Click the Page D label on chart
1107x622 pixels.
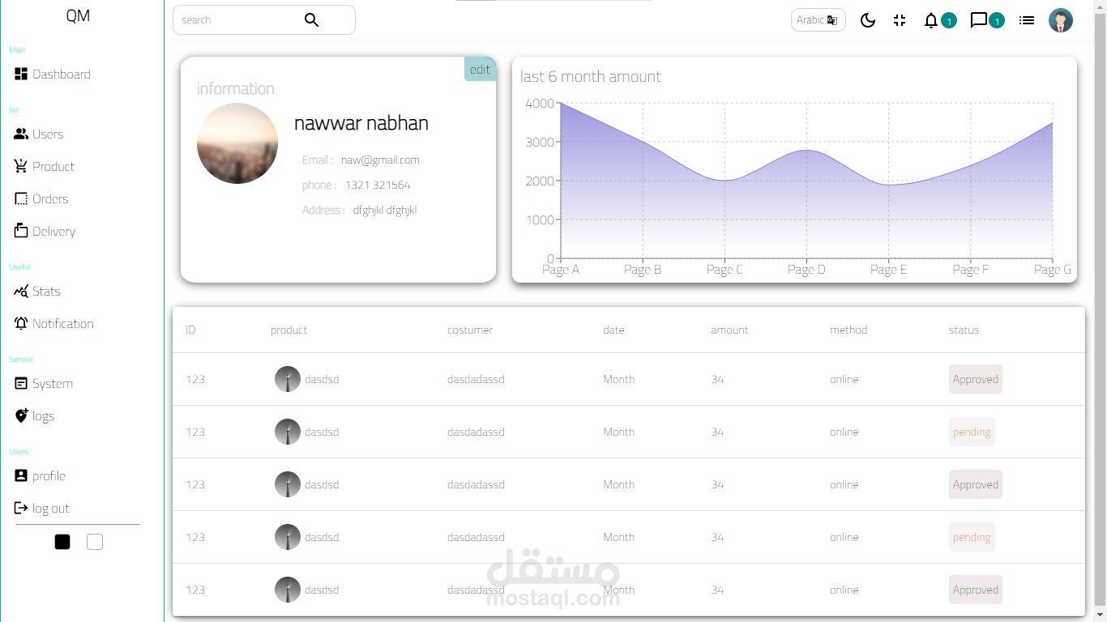(x=806, y=270)
